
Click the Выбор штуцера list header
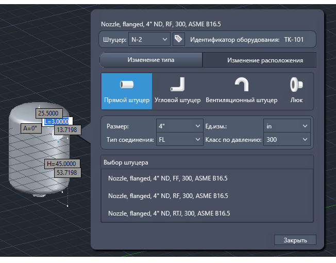[x=207, y=162]
